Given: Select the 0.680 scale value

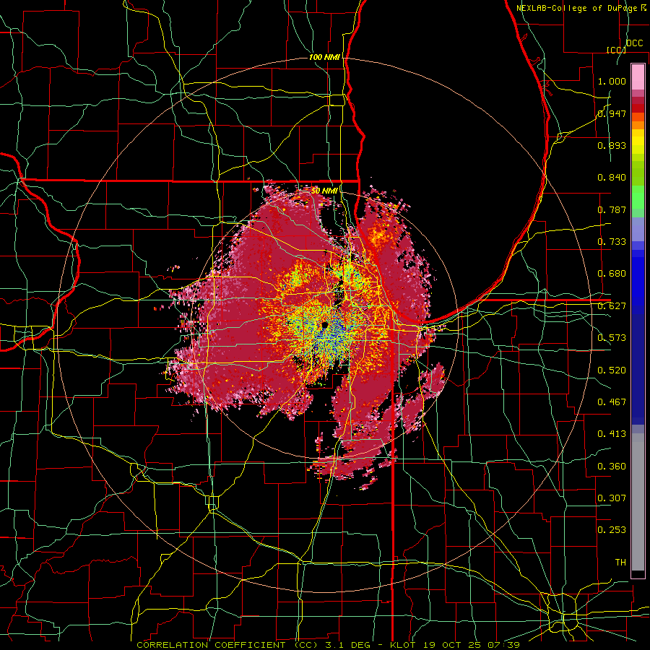Looking at the screenshot, I should pos(612,274).
